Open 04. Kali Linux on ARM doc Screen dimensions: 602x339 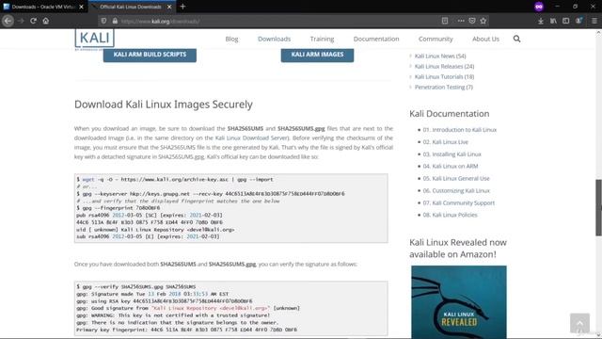(451, 167)
